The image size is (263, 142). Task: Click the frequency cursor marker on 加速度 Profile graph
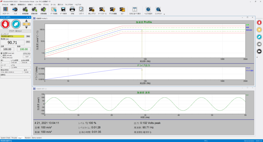[142, 30]
